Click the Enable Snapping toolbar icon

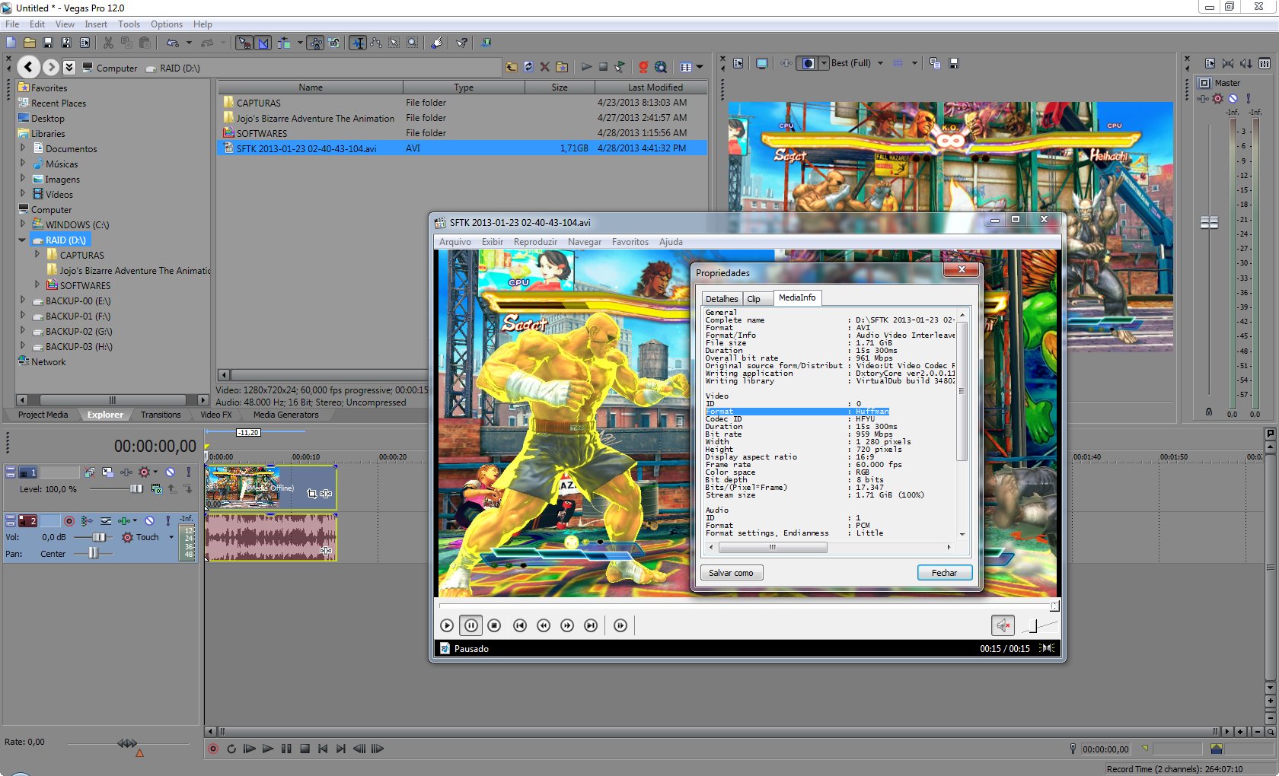[243, 43]
